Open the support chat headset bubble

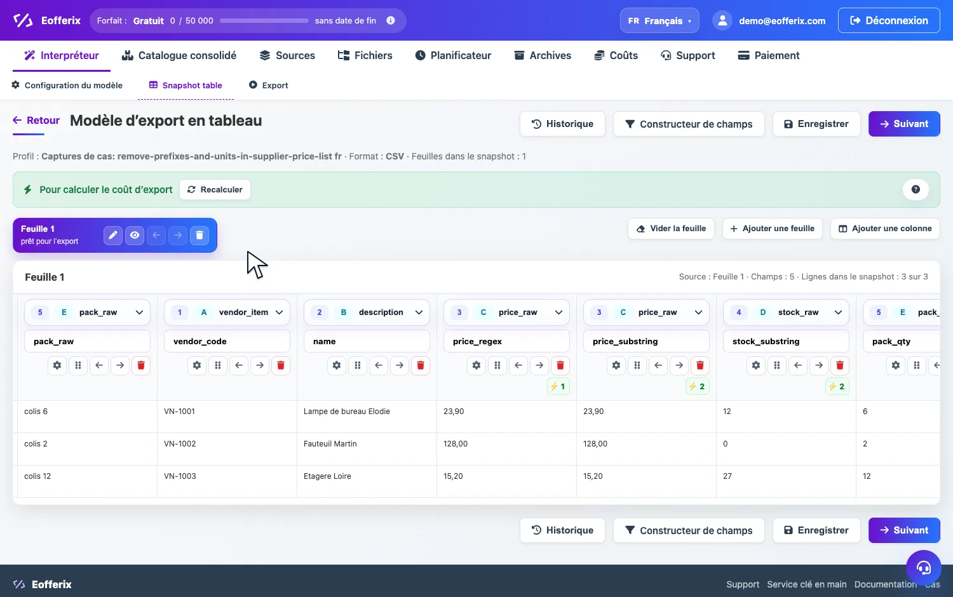(923, 567)
